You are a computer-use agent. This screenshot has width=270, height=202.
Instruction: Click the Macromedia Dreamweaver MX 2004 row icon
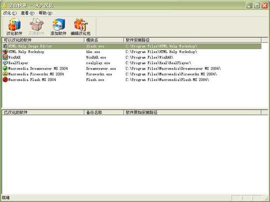coord(5,69)
